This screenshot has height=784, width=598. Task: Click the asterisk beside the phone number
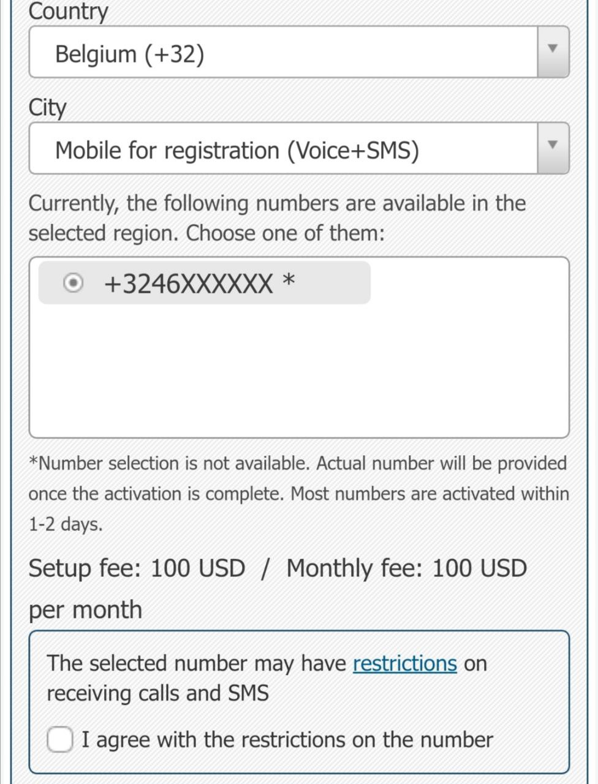coord(289,282)
